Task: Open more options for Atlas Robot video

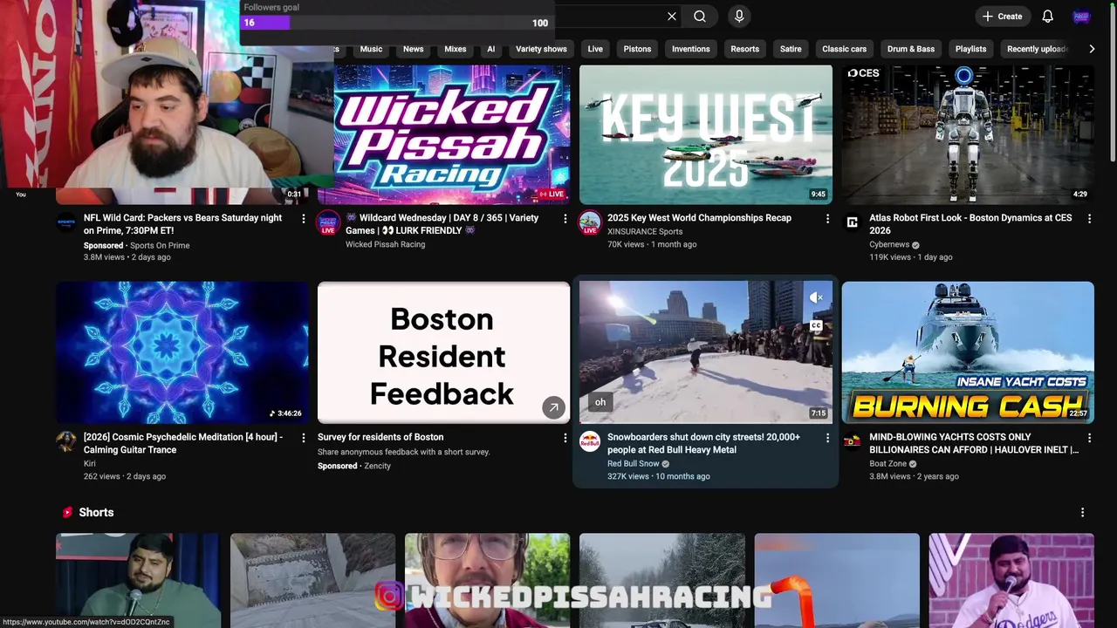Action: pyautogui.click(x=1089, y=219)
